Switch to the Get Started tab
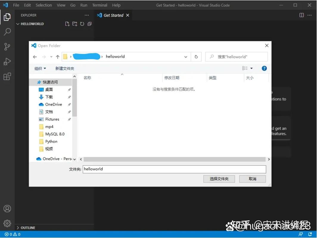The image size is (317, 238). point(113,15)
